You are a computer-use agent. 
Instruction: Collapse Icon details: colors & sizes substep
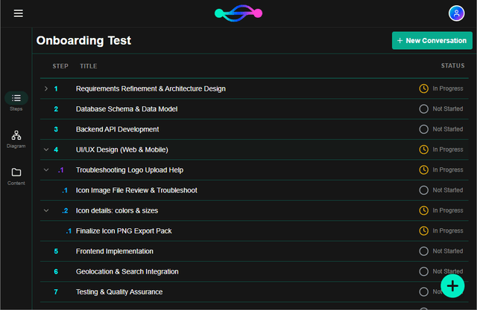coord(45,210)
